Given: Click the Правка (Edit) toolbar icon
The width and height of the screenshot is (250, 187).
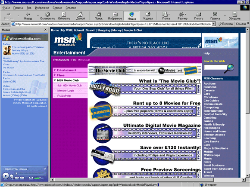Looking at the screenshot, I should 215,15.
